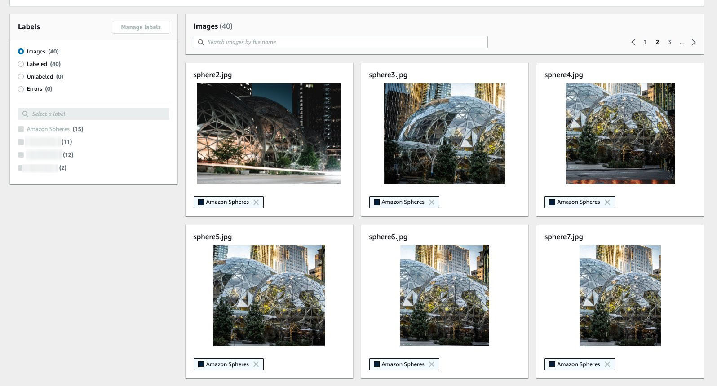Select the Images (40) radio button
Screen dimensions: 717x386
[21, 52]
